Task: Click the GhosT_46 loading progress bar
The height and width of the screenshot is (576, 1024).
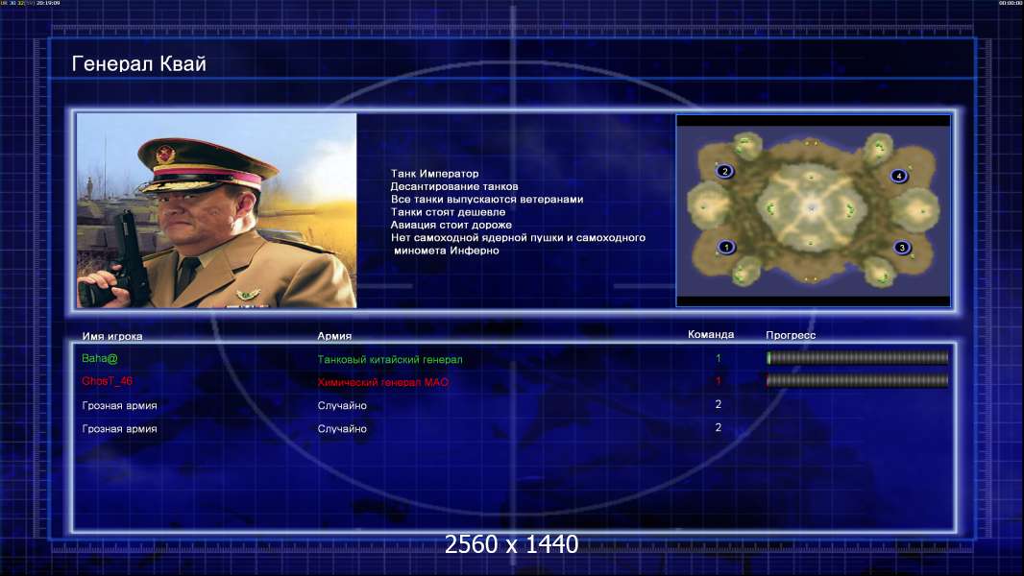Action: pyautogui.click(x=858, y=381)
